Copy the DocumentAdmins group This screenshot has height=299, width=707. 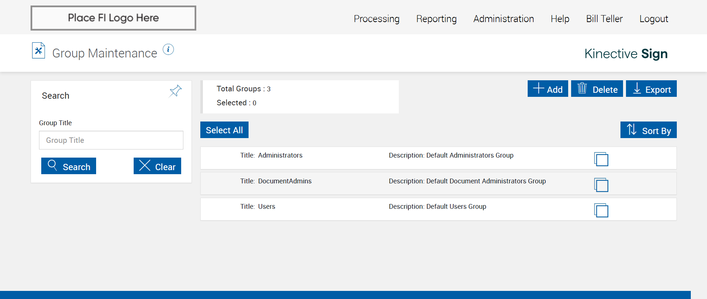point(601,185)
